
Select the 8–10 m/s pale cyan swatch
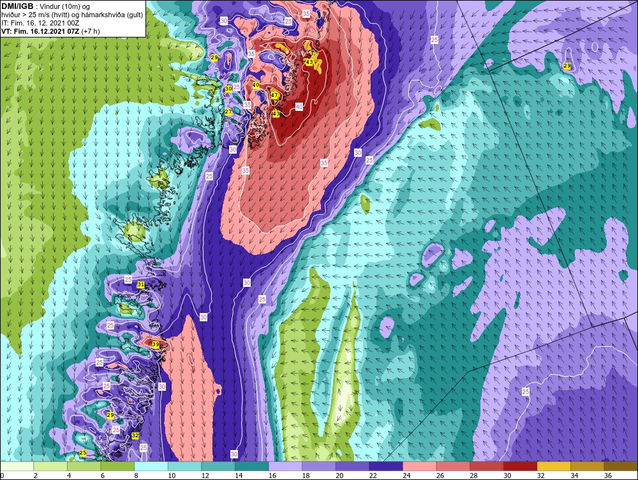pyautogui.click(x=151, y=466)
